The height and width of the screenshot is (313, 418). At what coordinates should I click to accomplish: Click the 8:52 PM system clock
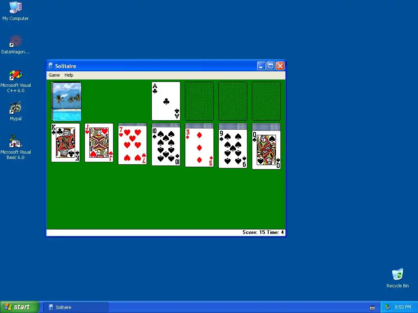[x=403, y=307]
